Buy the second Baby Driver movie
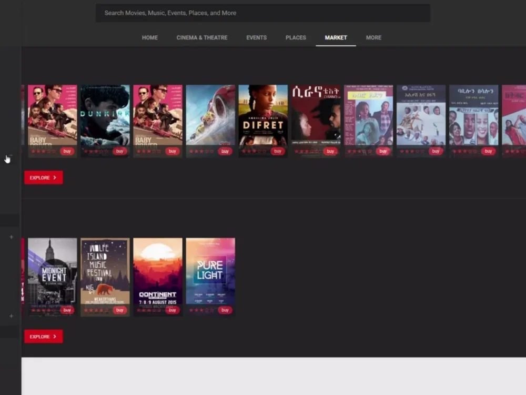Image resolution: width=526 pixels, height=395 pixels. (x=173, y=151)
